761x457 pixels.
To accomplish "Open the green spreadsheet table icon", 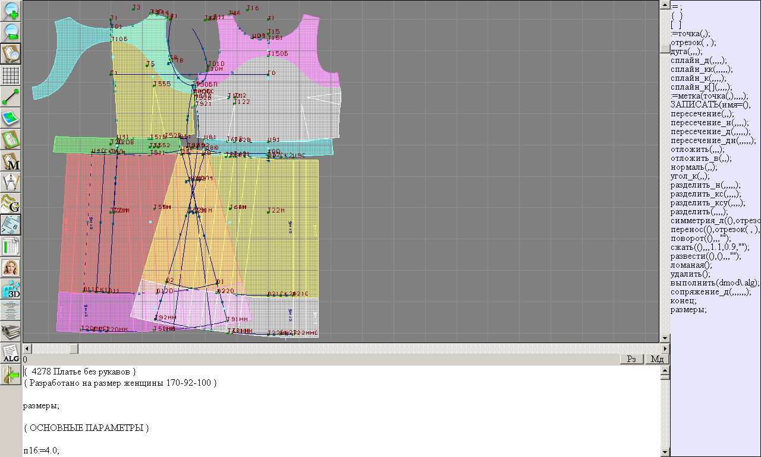I will click(11, 246).
